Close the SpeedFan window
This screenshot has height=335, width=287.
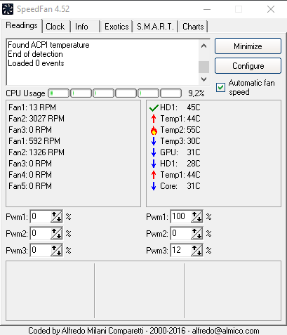pyautogui.click(x=271, y=9)
